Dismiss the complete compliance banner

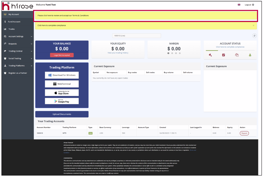click(x=253, y=25)
